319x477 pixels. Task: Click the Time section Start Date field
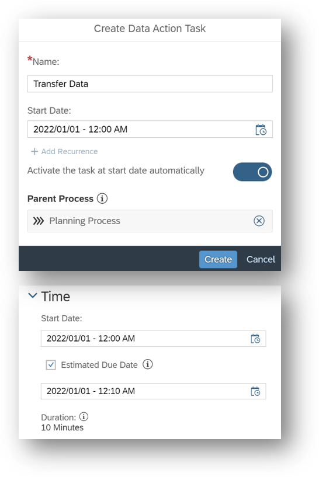click(154, 339)
